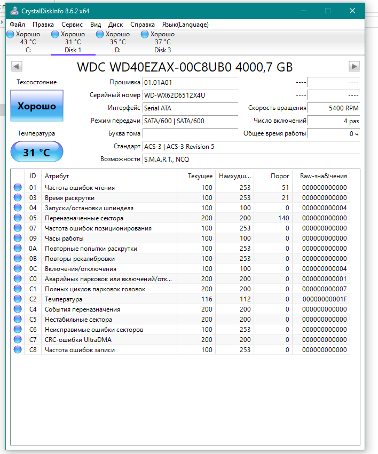The image size is (378, 454).
Task: Click the Наихудш... column header
Action: point(234,176)
